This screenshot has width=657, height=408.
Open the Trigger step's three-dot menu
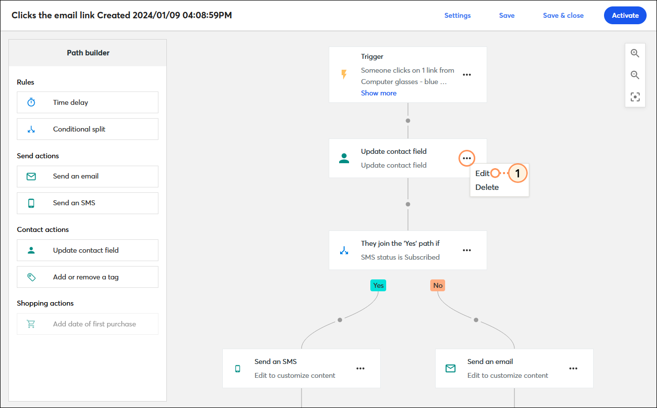[x=467, y=75]
